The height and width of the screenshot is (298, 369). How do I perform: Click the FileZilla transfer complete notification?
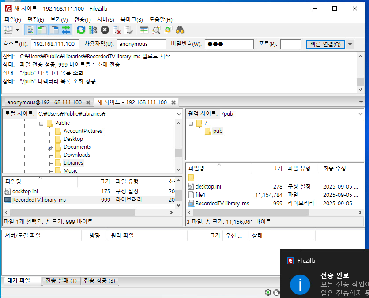(x=324, y=274)
